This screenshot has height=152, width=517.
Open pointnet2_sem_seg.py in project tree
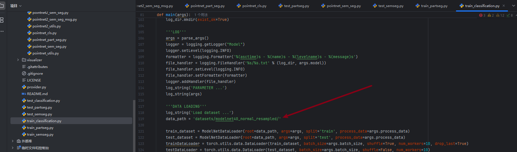point(50,13)
